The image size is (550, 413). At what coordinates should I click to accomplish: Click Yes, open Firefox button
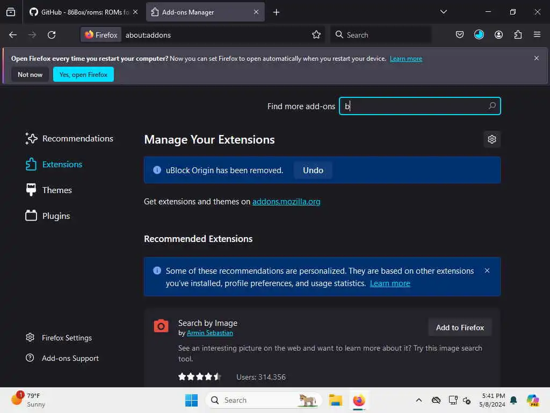click(83, 74)
